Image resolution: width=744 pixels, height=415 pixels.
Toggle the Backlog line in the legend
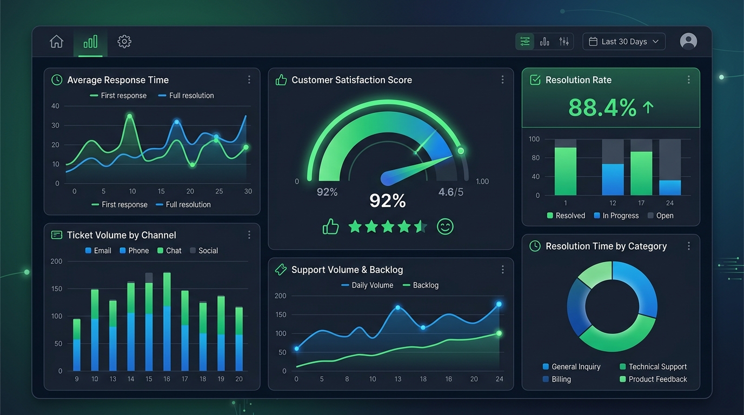421,285
